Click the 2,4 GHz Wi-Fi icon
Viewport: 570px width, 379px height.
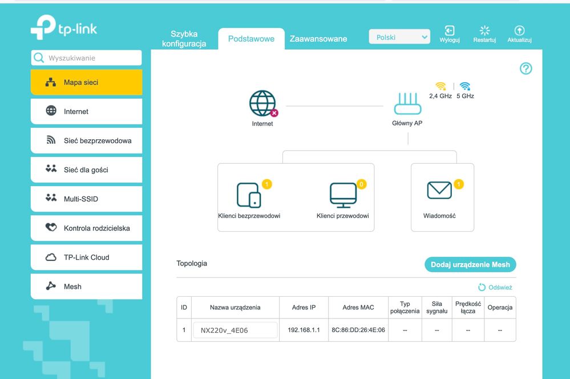[440, 87]
